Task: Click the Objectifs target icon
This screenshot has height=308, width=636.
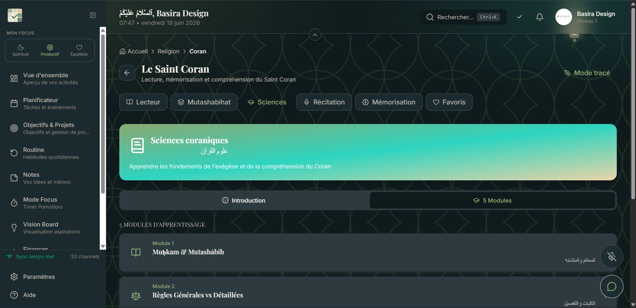Action: [x=14, y=128]
